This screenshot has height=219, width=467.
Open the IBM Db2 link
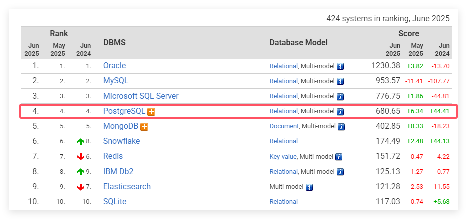pos(118,171)
